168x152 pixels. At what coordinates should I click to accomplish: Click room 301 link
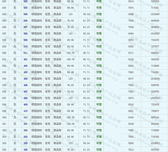[x=25, y=124]
